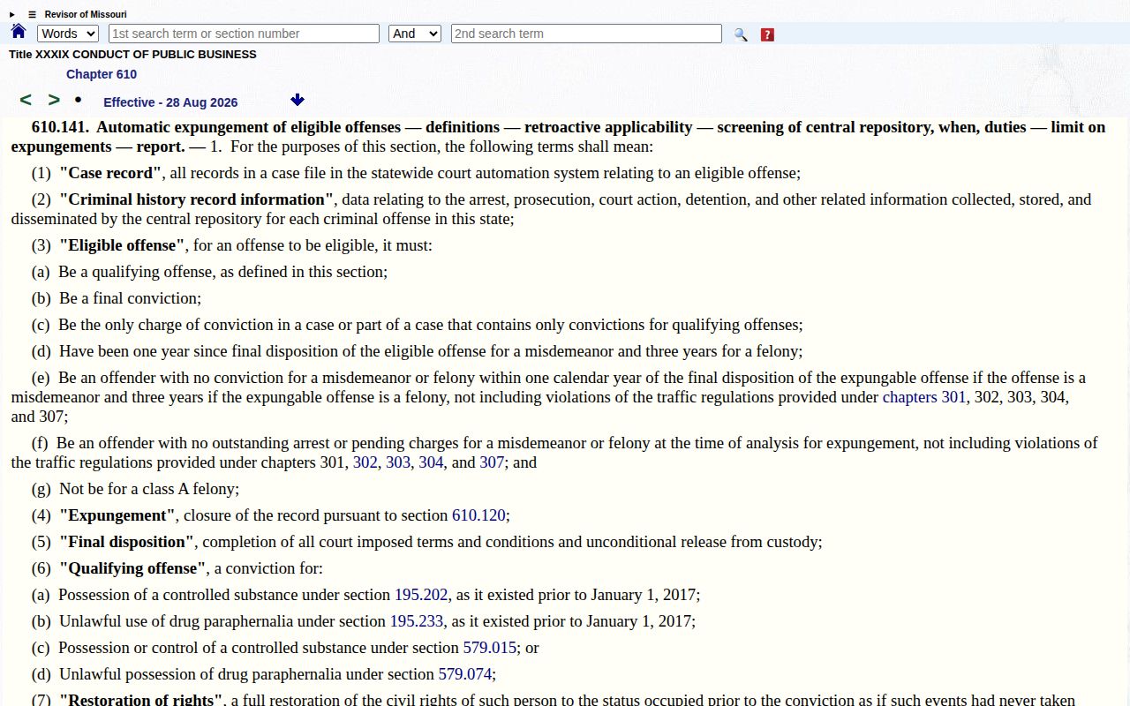
Task: Open the chapters 301 link in paragraph (e)
Action: (x=924, y=397)
